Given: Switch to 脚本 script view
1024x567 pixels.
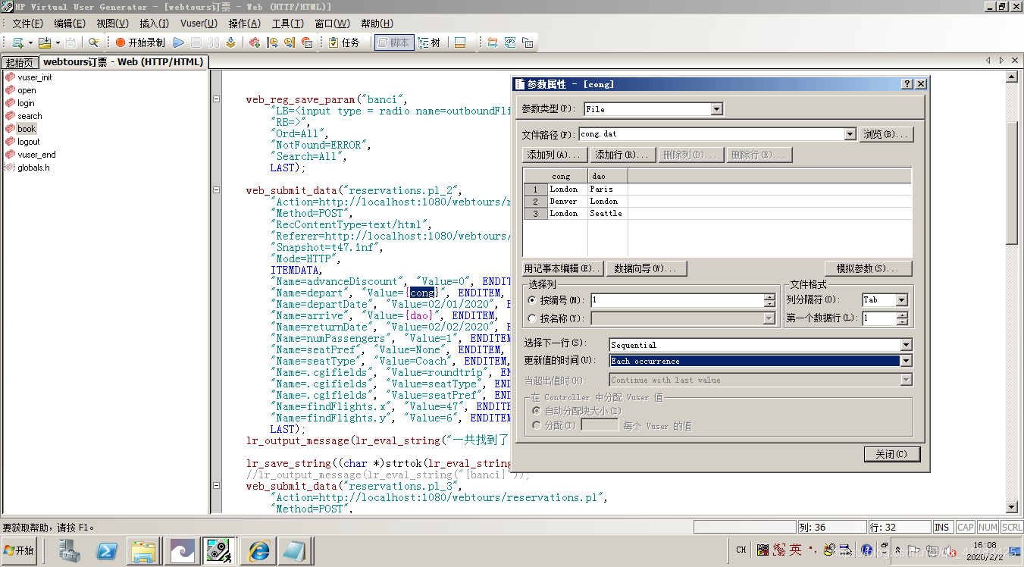Looking at the screenshot, I should 393,42.
